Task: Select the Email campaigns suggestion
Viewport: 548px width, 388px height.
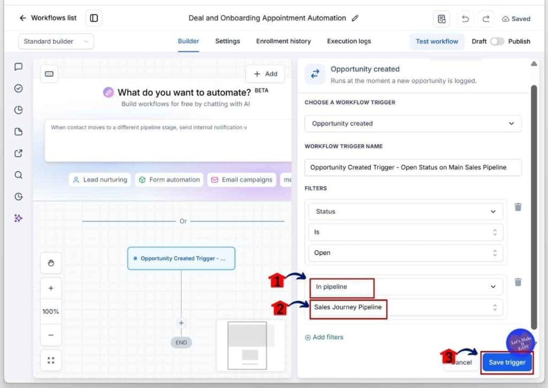Action: [x=242, y=180]
